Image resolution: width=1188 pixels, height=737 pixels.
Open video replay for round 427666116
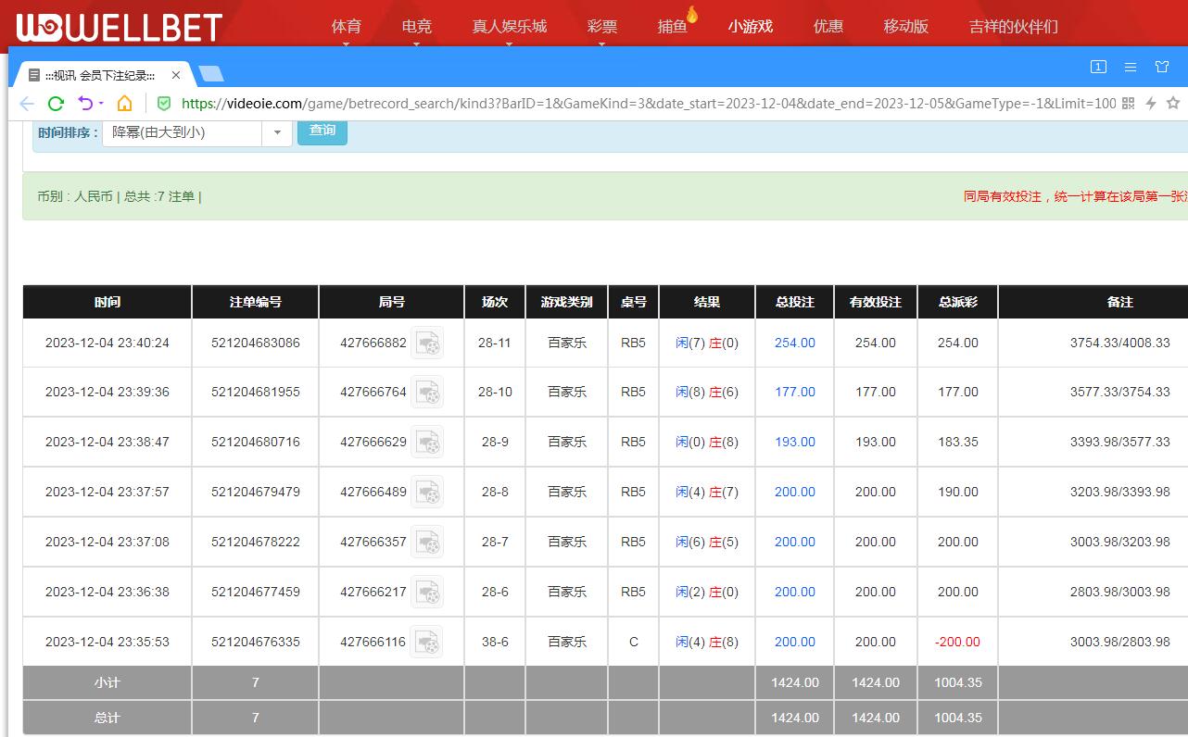(x=427, y=642)
